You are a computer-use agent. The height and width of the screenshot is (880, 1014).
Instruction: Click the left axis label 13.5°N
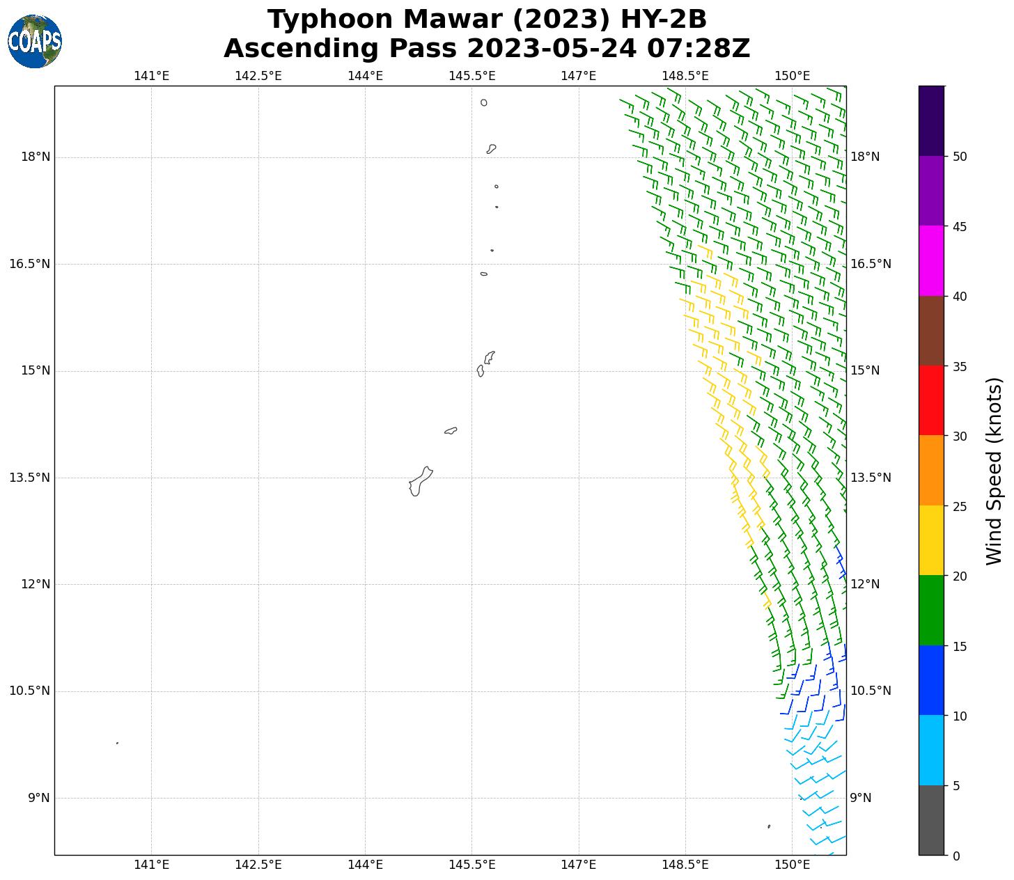(29, 478)
